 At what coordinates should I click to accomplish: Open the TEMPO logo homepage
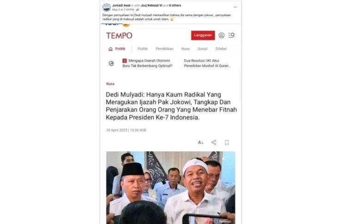119,35
